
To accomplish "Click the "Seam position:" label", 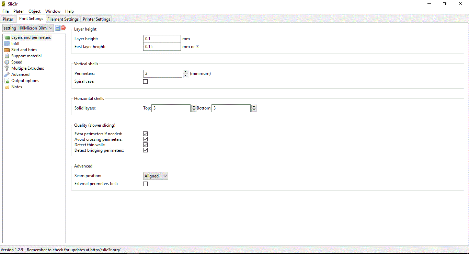I will [88, 176].
